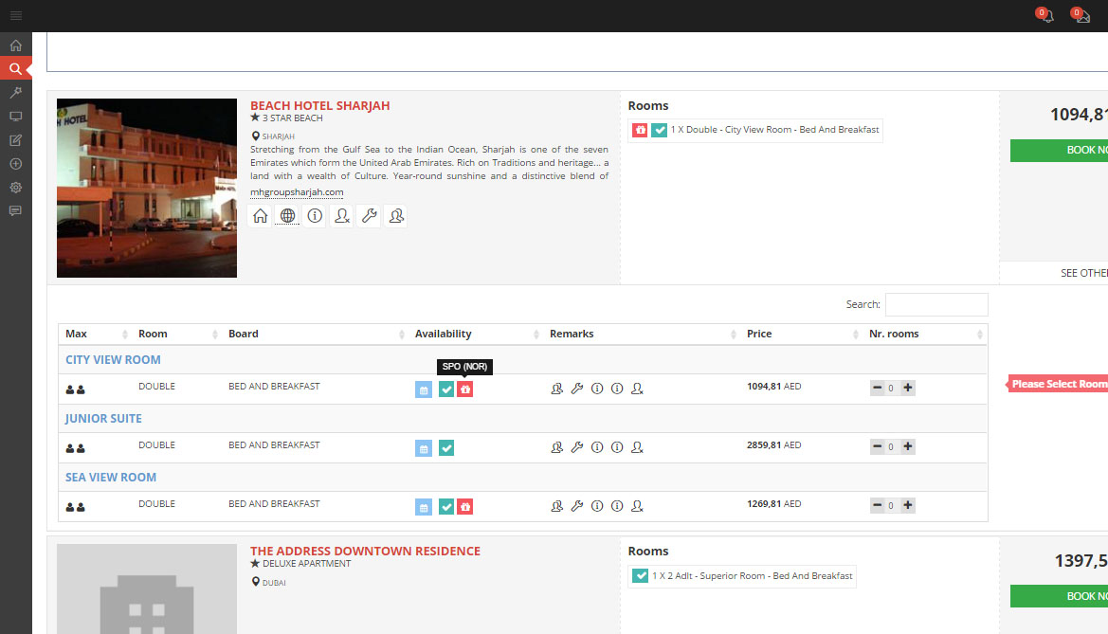Toggle green checkmark for Superior Room

640,576
